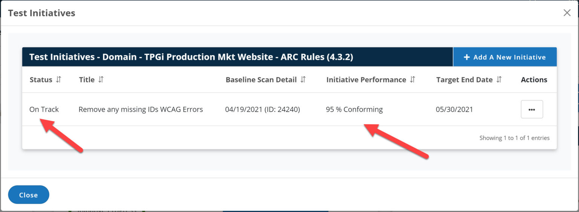
Task: Select the 05/30/2021 target end date cell
Action: coord(454,109)
